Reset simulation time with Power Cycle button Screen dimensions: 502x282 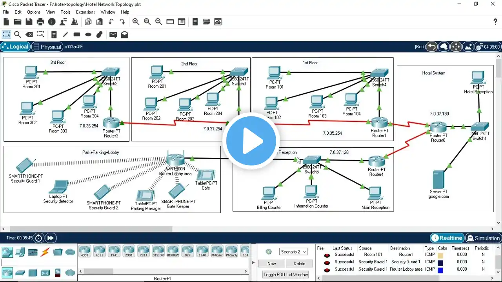38,238
